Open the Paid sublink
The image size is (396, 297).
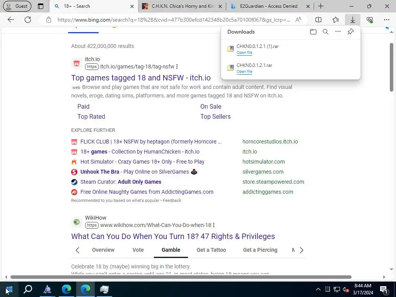tap(84, 107)
